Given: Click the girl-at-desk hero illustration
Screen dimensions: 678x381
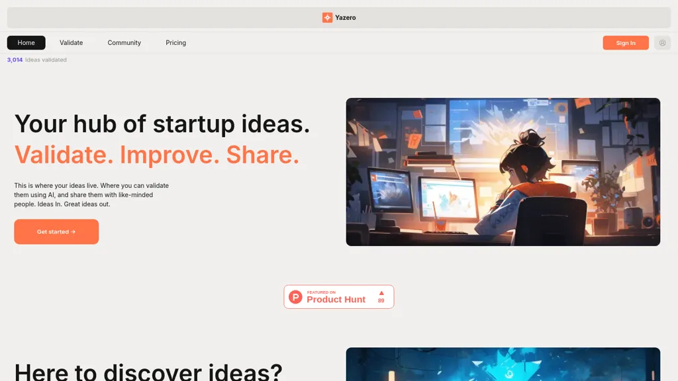Looking at the screenshot, I should [503, 172].
